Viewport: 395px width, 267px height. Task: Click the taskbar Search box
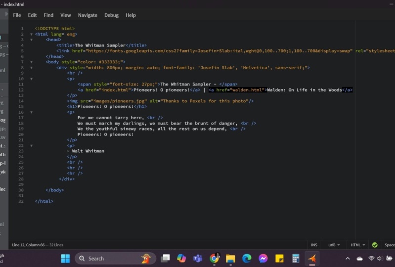click(115, 259)
